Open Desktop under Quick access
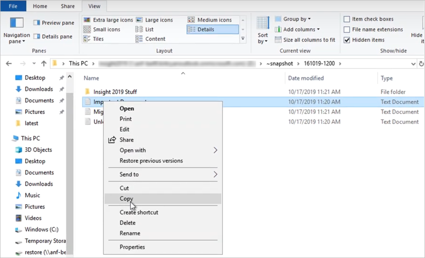This screenshot has height=258, width=425. (x=35, y=78)
